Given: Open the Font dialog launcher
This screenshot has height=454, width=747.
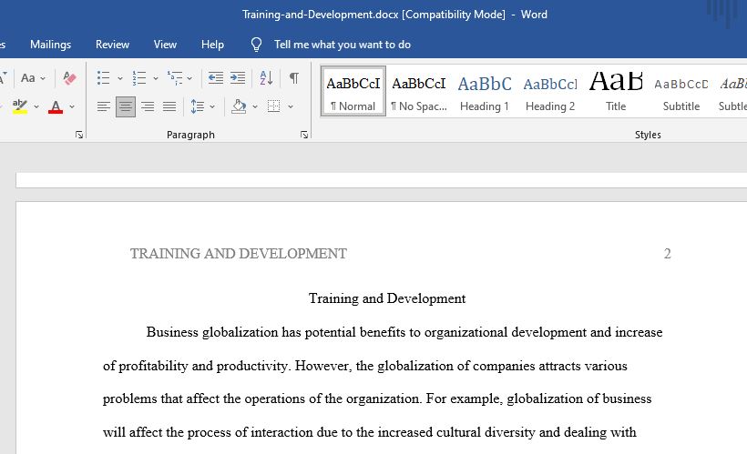Looking at the screenshot, I should (79, 136).
